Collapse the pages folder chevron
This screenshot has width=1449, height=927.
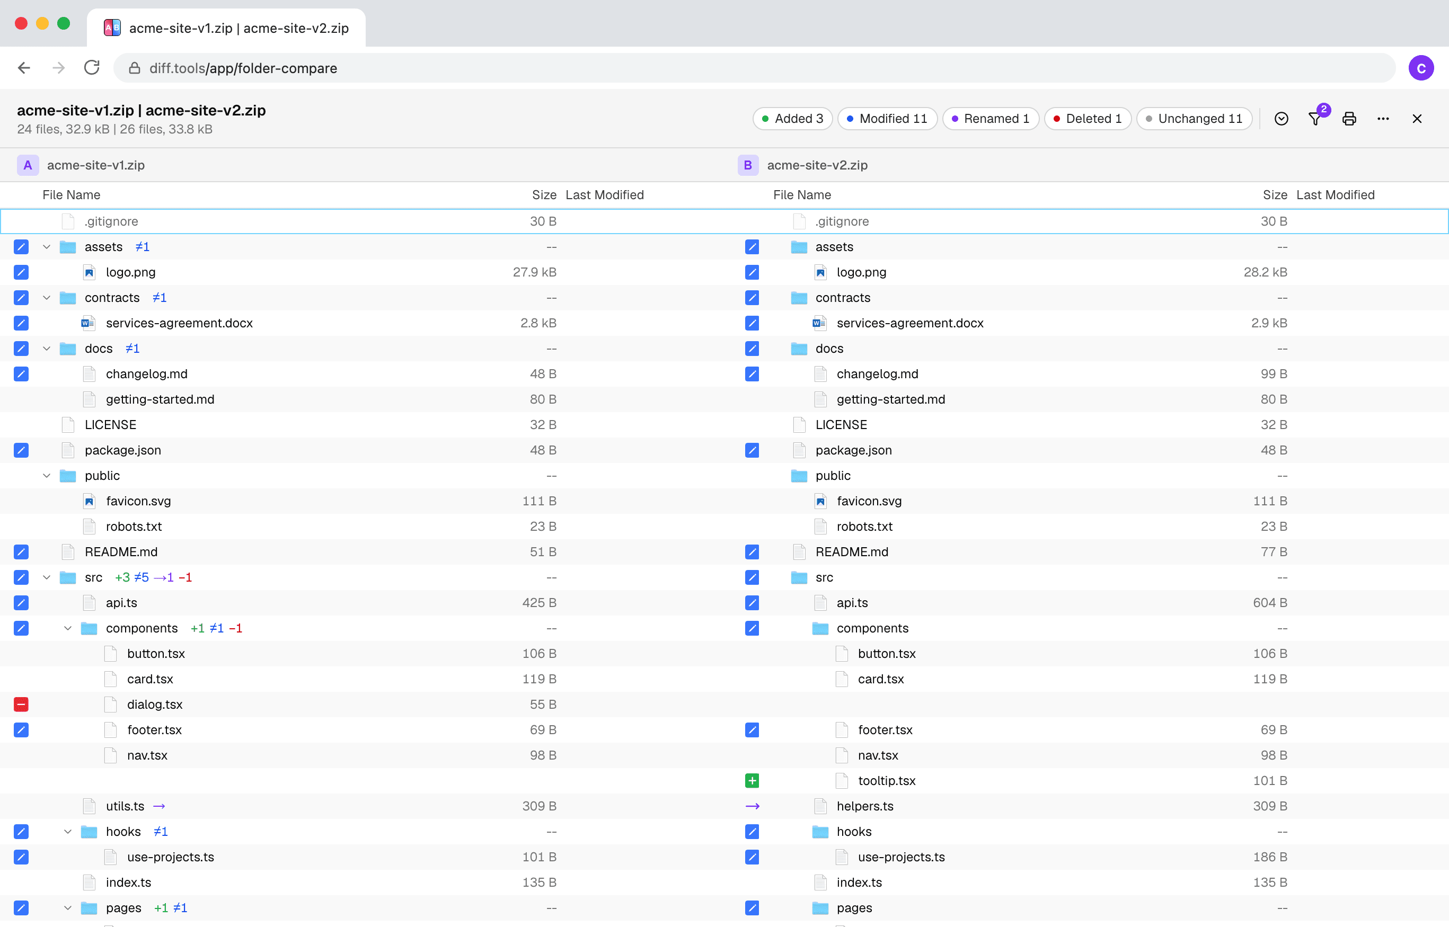point(67,908)
